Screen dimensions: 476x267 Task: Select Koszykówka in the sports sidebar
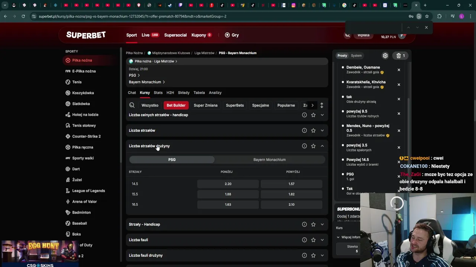[83, 93]
